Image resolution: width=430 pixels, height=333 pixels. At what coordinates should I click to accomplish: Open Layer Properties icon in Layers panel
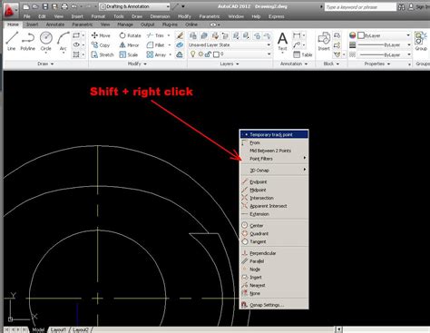pyautogui.click(x=193, y=36)
